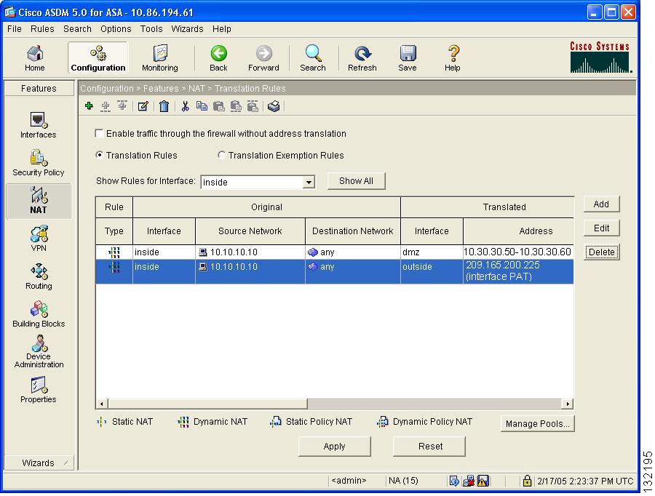This screenshot has width=655, height=496.
Task: Open the Interfaces feature
Action: (39, 125)
